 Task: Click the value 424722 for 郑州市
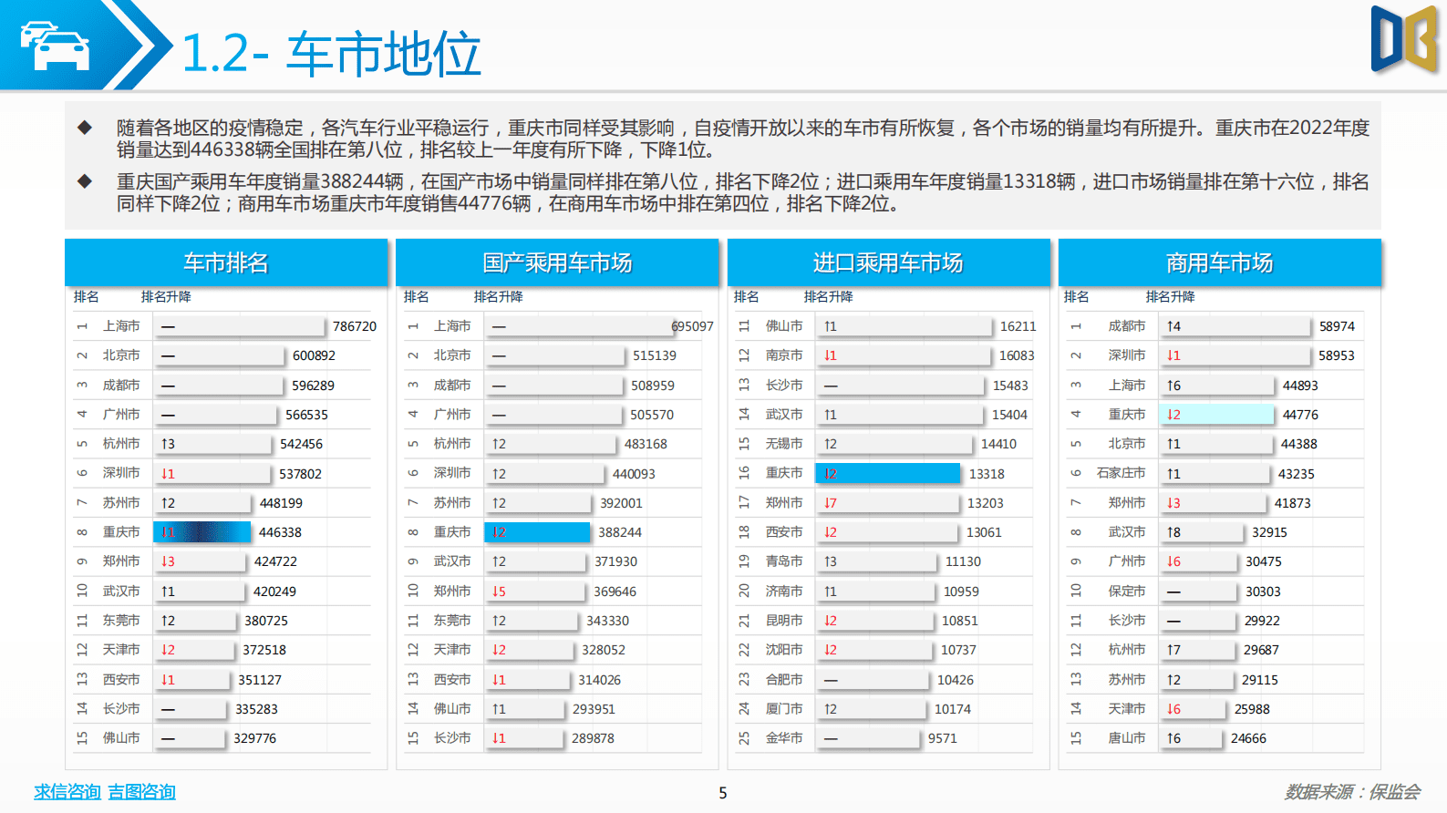(275, 561)
